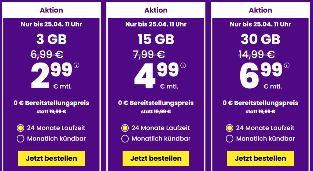Open info icon beside 2,99 € price
The image size is (313, 171).
tap(76, 65)
